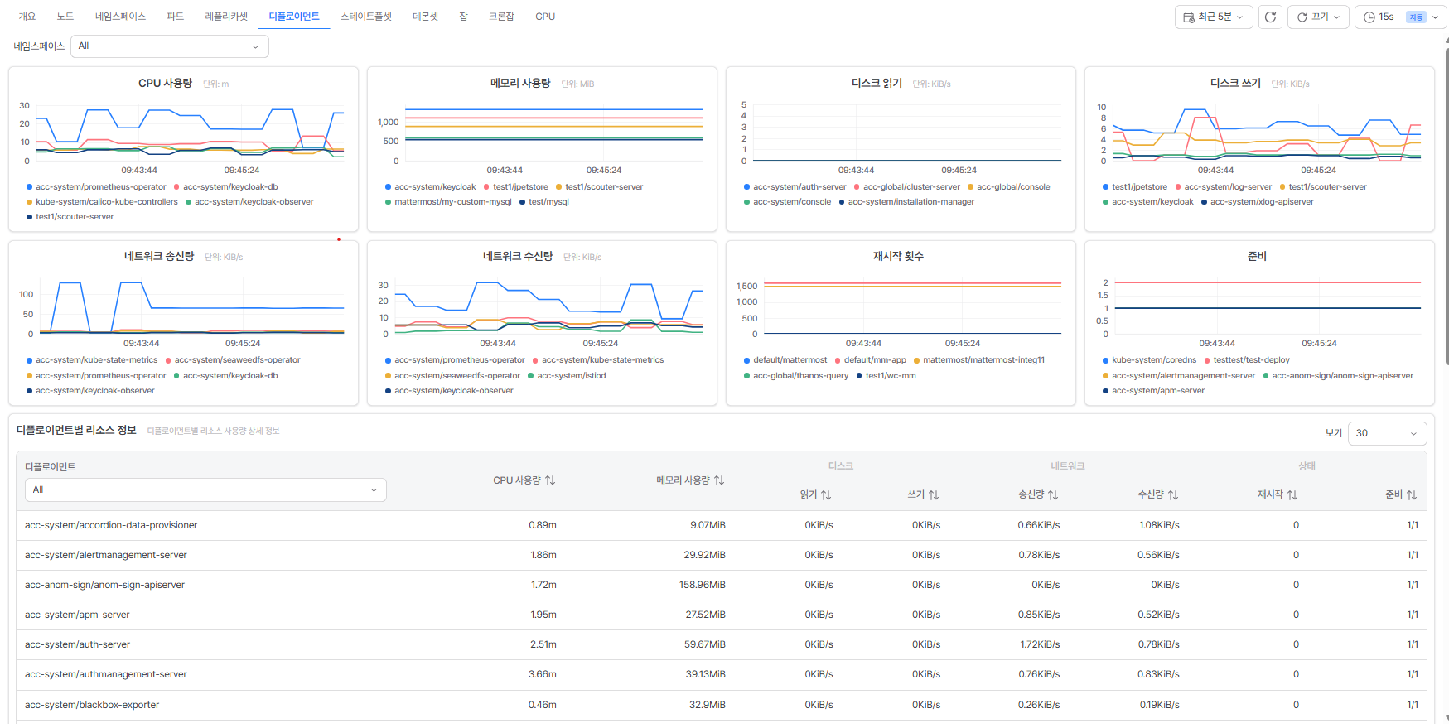
Task: Sort by 재시작 column arrows
Action: coord(1292,494)
